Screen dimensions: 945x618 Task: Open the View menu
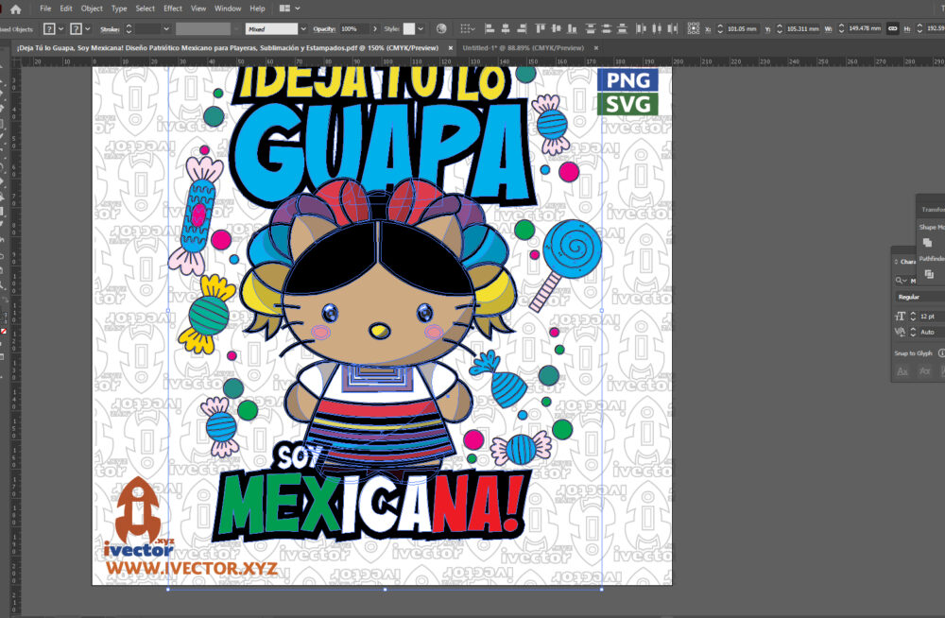click(198, 9)
